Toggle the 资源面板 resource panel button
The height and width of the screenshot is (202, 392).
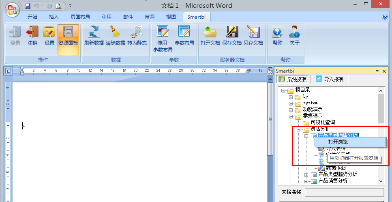68,39
